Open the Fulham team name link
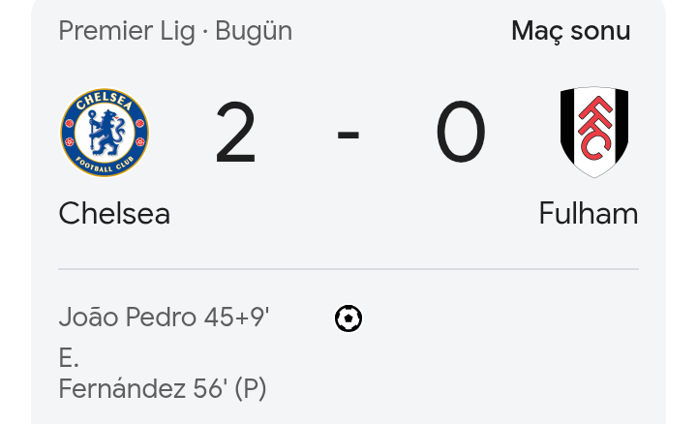This screenshot has width=697, height=424. coord(588,214)
